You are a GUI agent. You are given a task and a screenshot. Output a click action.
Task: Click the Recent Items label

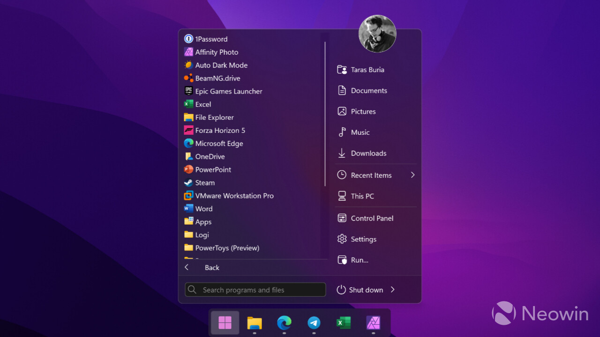(371, 175)
